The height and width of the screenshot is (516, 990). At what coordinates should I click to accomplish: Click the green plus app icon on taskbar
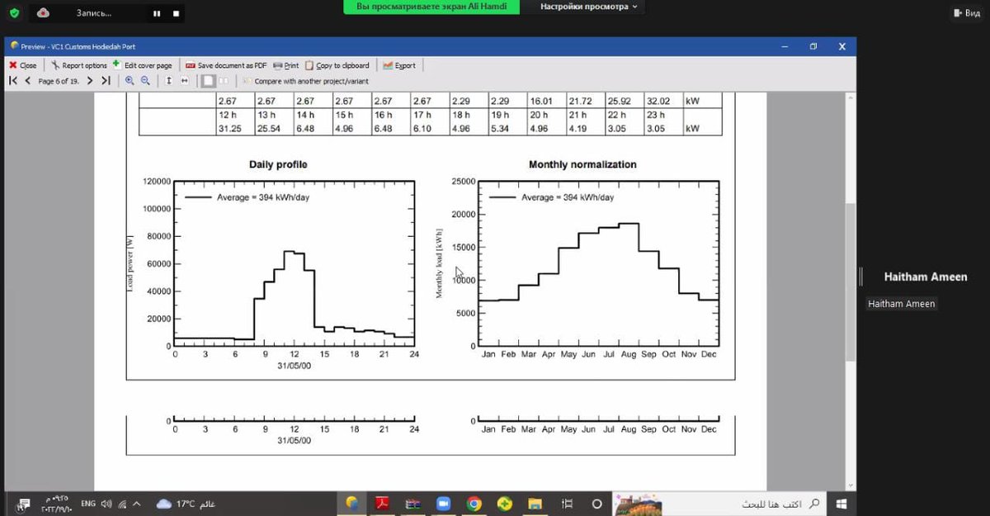click(504, 504)
